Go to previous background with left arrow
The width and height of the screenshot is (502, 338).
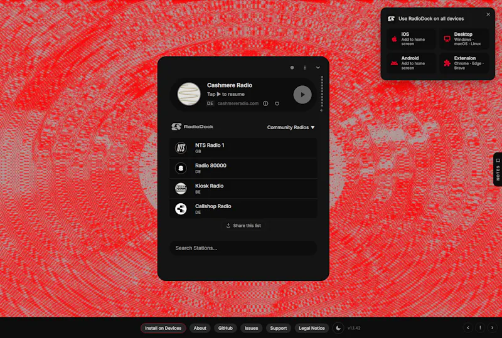coord(468,328)
